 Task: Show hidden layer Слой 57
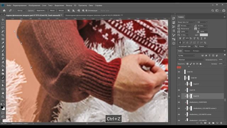coord(179,84)
